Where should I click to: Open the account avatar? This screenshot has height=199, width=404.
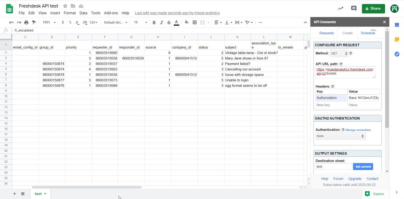click(395, 9)
